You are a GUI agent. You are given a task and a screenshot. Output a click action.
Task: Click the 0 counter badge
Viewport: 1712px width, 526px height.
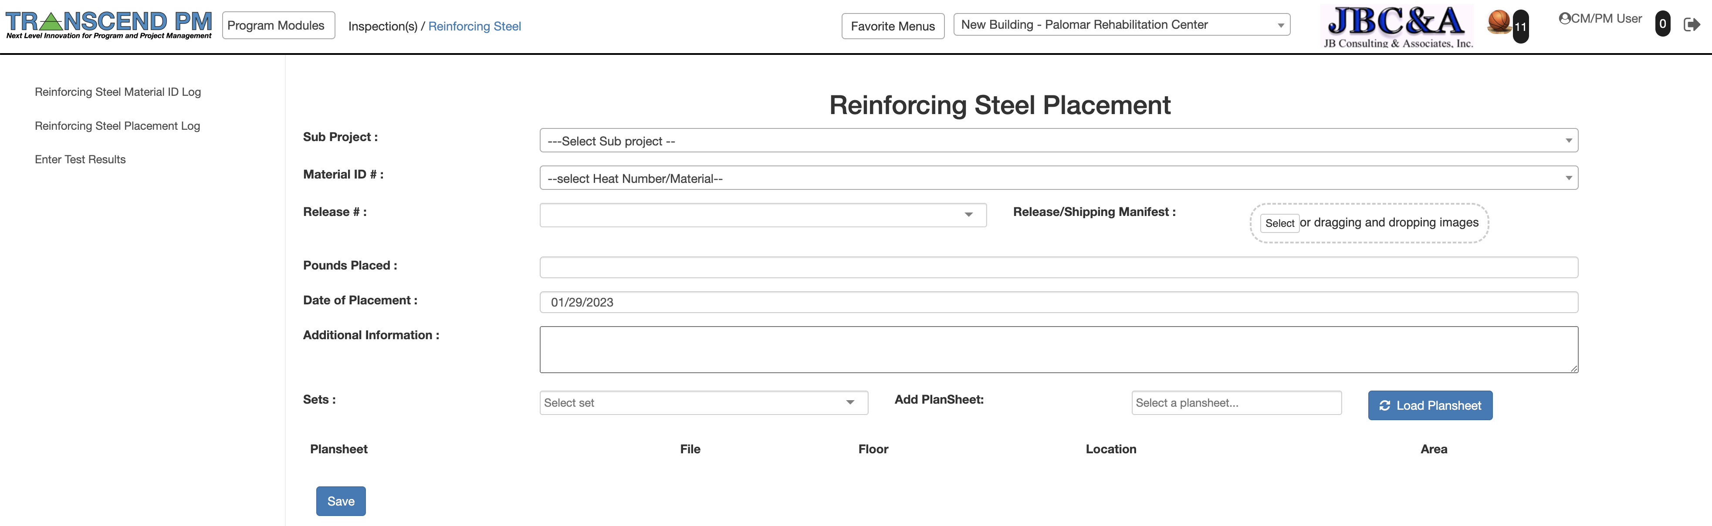tap(1662, 24)
